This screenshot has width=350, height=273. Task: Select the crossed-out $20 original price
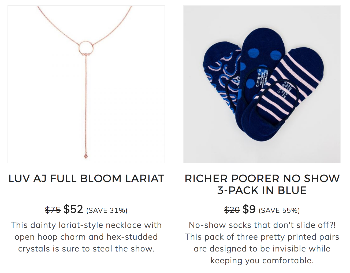[x=232, y=210]
